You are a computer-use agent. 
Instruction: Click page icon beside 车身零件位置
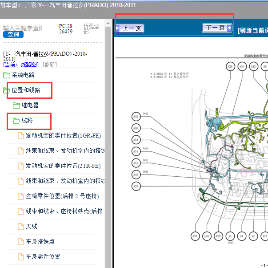[x=21, y=257]
